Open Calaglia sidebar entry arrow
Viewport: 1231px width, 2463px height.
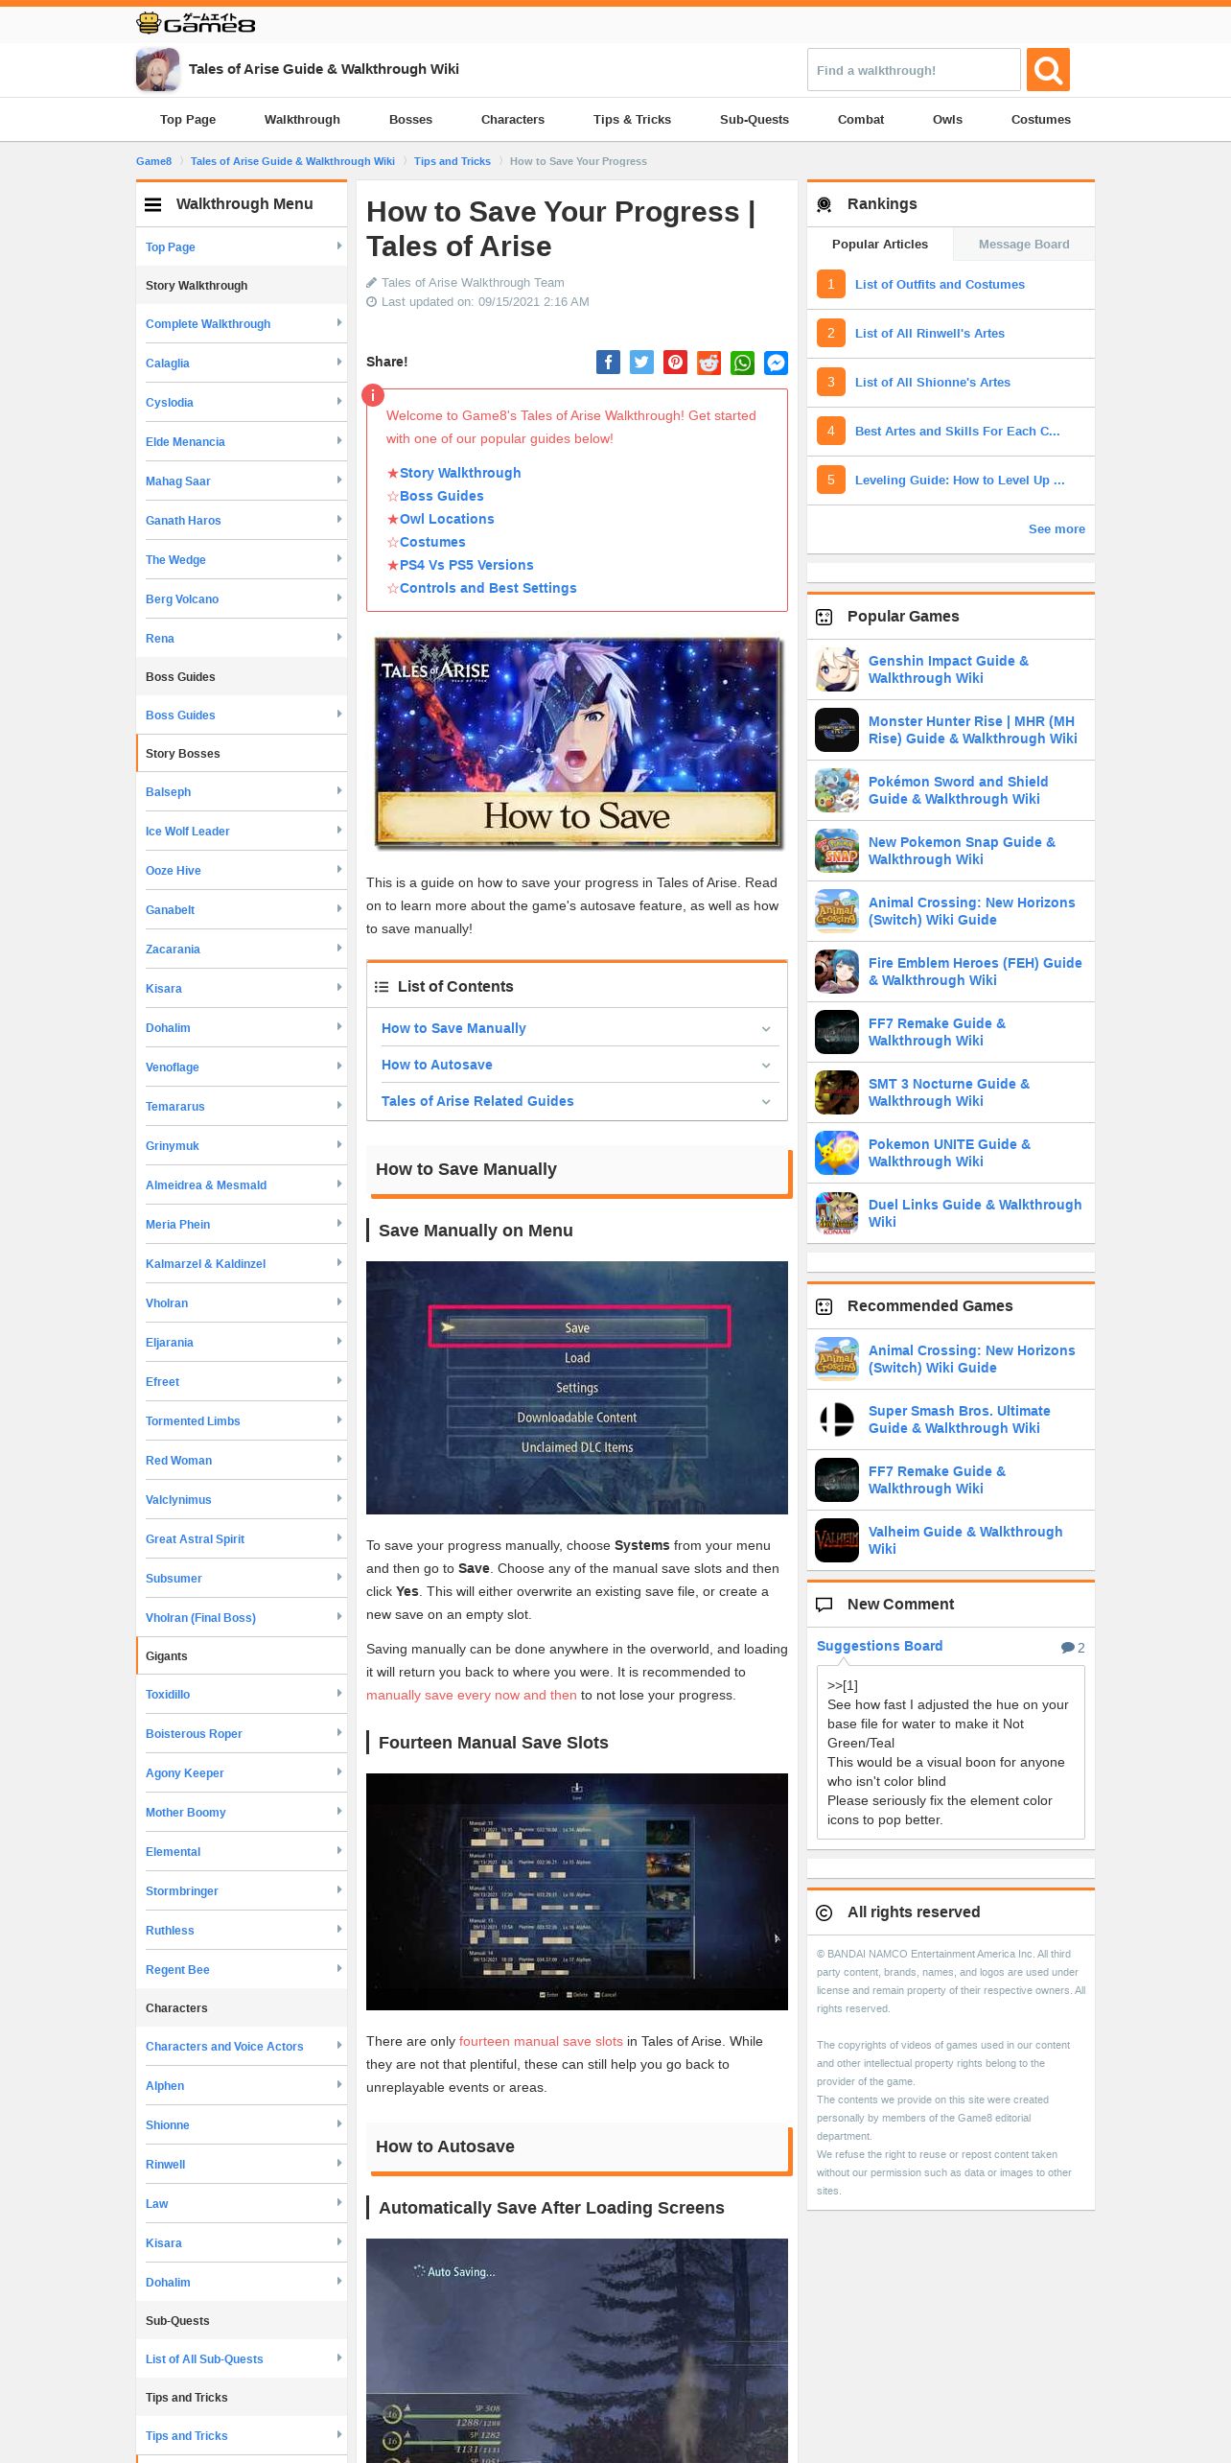(339, 363)
